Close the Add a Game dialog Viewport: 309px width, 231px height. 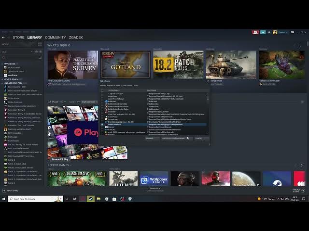click(x=208, y=81)
